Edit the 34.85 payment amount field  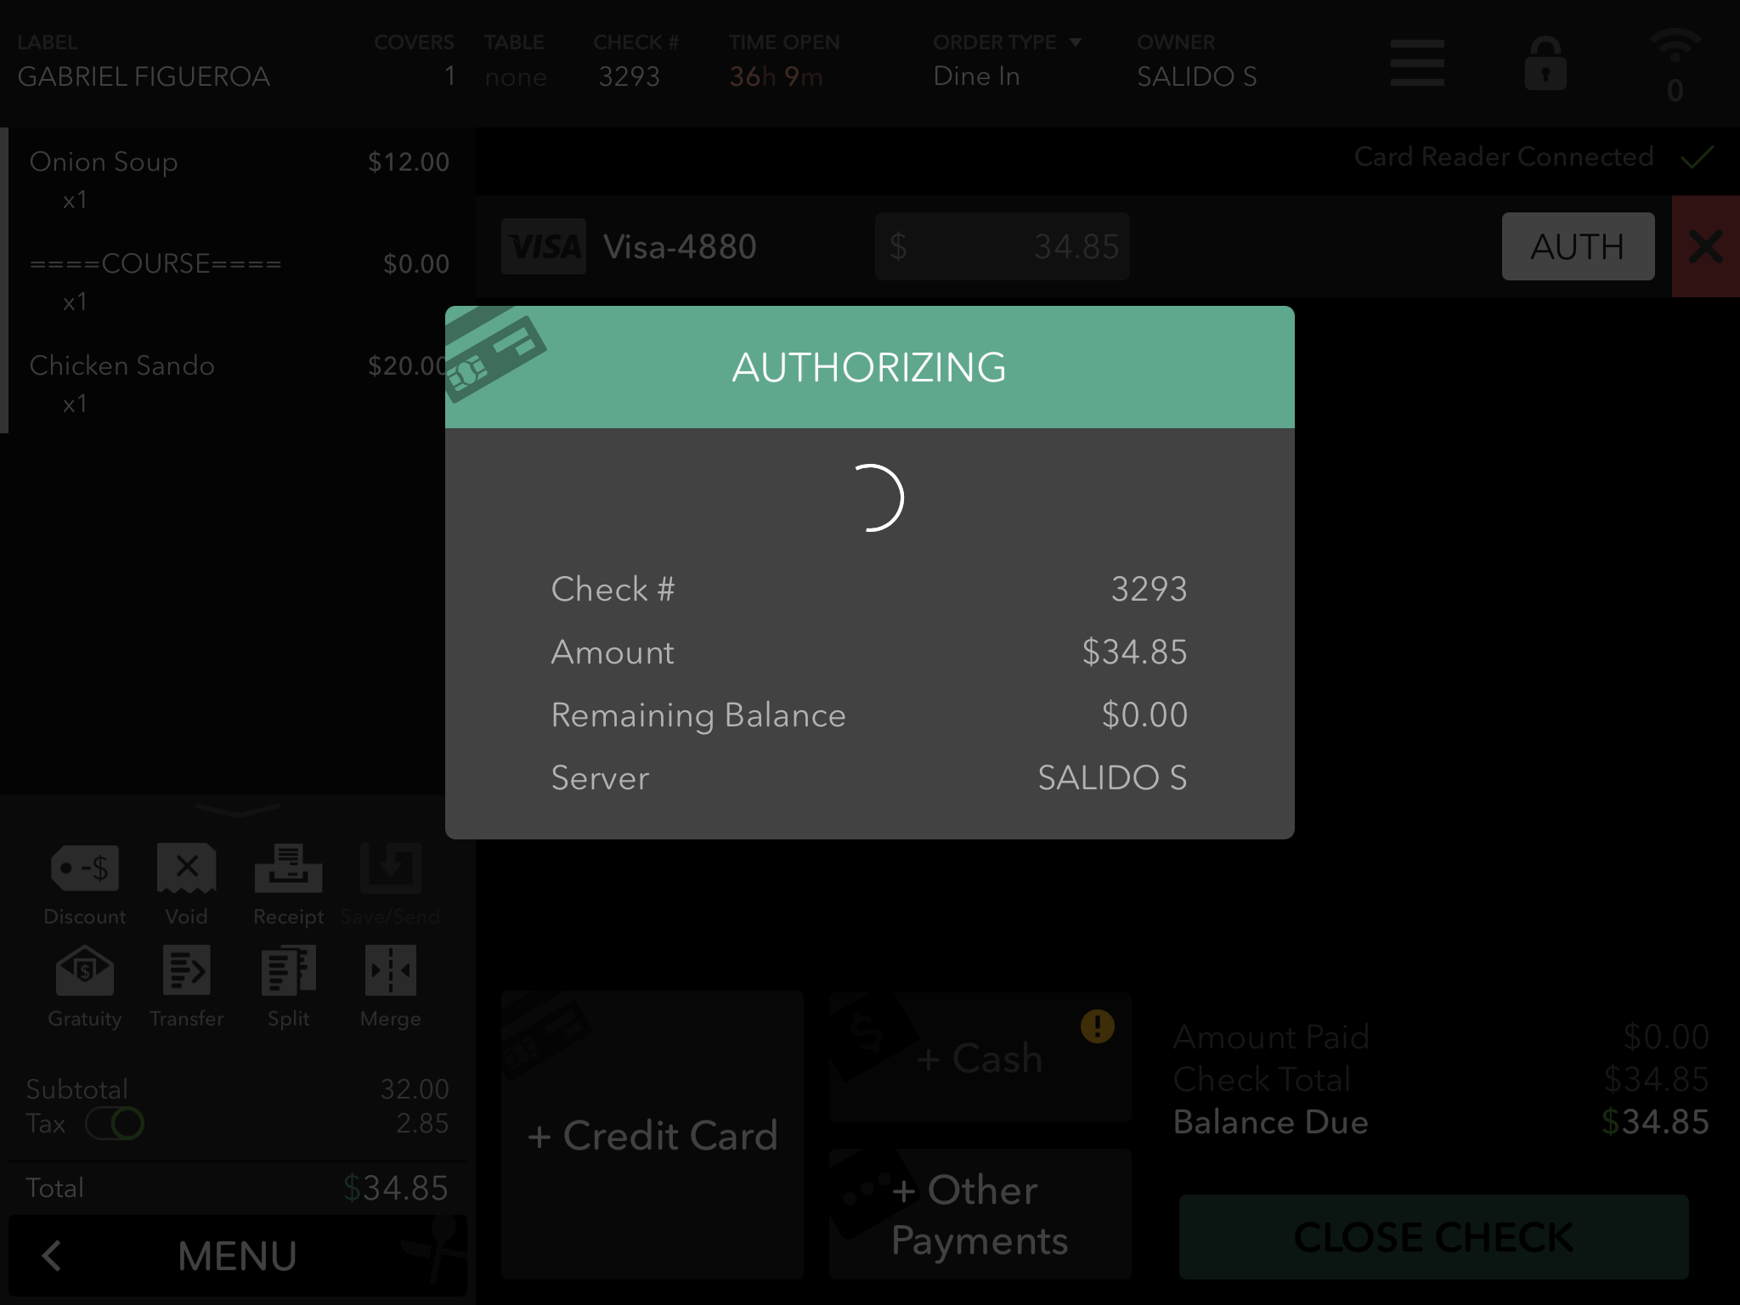[1003, 246]
